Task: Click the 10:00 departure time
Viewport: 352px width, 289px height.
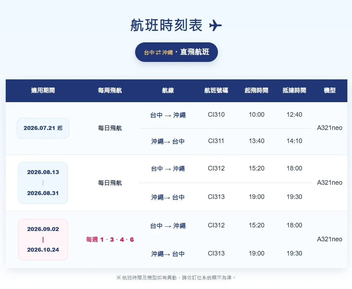Action: (257, 115)
